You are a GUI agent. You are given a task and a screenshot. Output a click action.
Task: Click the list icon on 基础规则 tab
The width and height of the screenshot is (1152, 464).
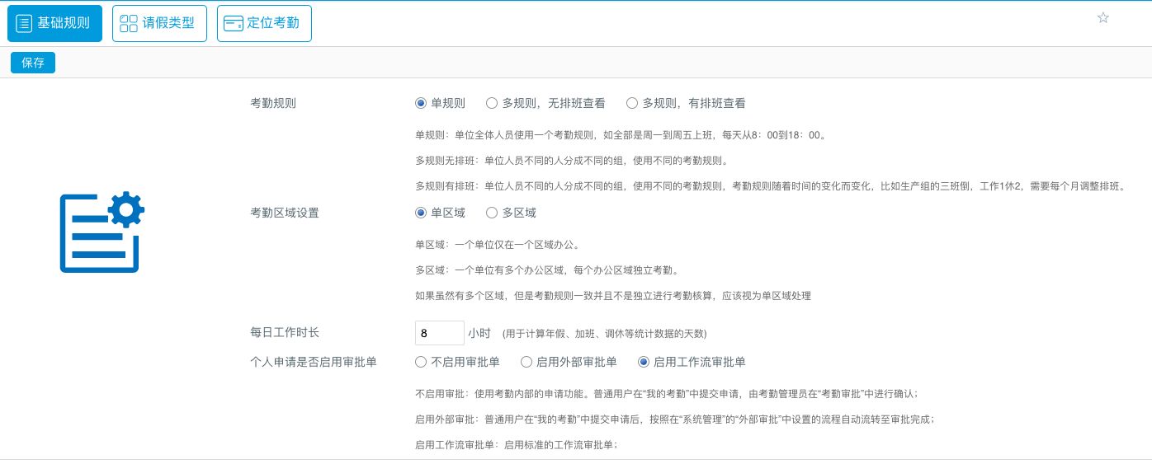click(24, 23)
